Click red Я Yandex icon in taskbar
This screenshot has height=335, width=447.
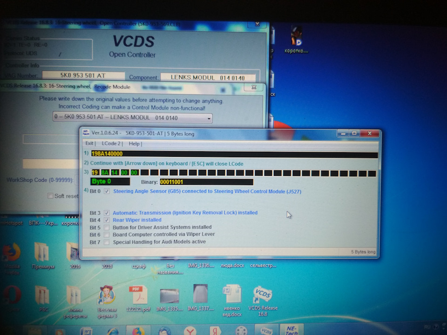coord(216,331)
